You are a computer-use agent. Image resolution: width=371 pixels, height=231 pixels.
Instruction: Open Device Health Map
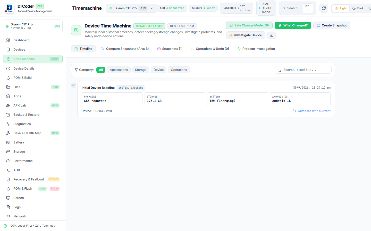coord(33,133)
